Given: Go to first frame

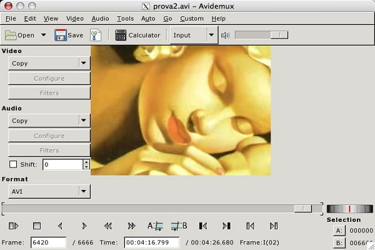Looking at the screenshot, I should (250, 226).
